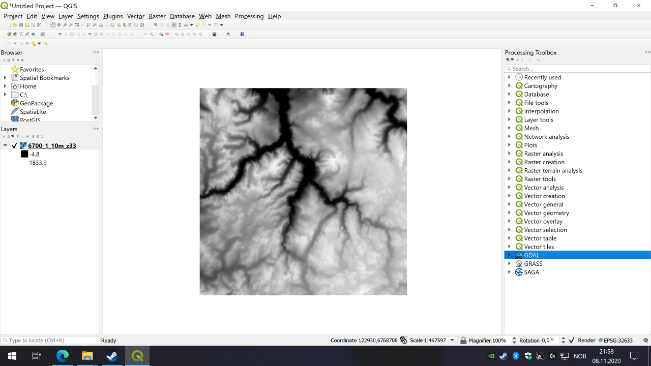This screenshot has height=366, width=651.
Task: Toggle the scale lock padlock icon
Action: [463, 341]
